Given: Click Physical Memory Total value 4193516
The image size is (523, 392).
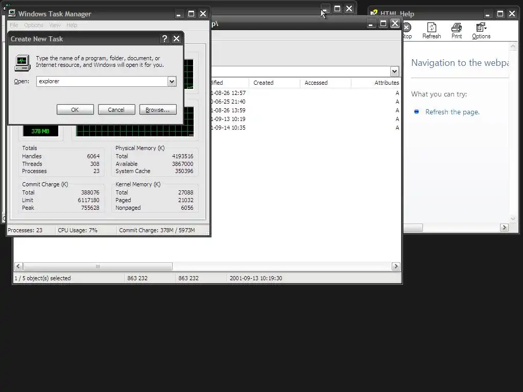Looking at the screenshot, I should [x=182, y=156].
